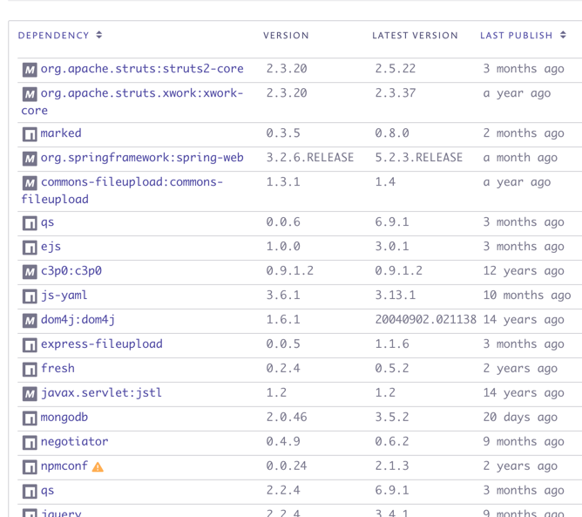
Task: Click the Maven icon beside c3p0:c3p0
Action: [30, 272]
